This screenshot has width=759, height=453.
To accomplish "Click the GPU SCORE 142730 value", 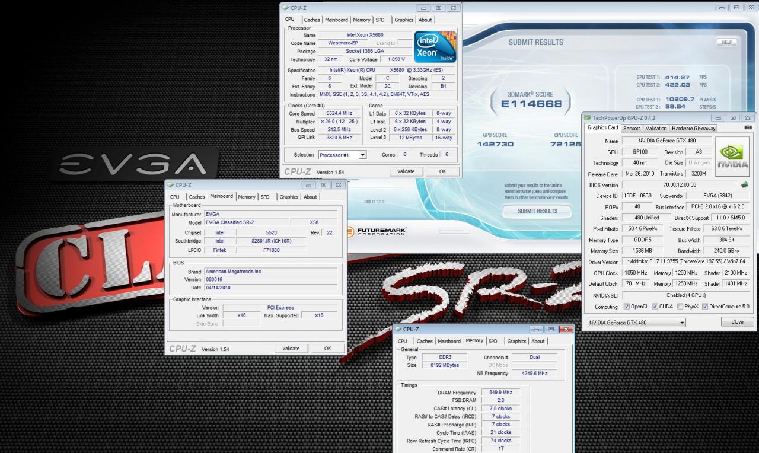I will point(495,145).
